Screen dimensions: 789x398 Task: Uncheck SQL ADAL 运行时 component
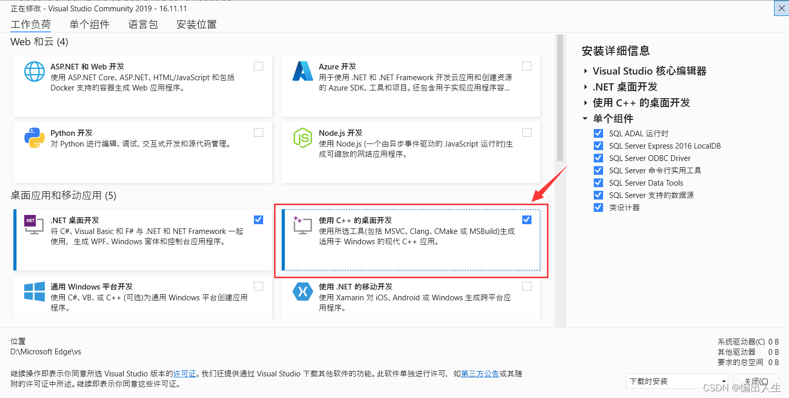(x=598, y=133)
